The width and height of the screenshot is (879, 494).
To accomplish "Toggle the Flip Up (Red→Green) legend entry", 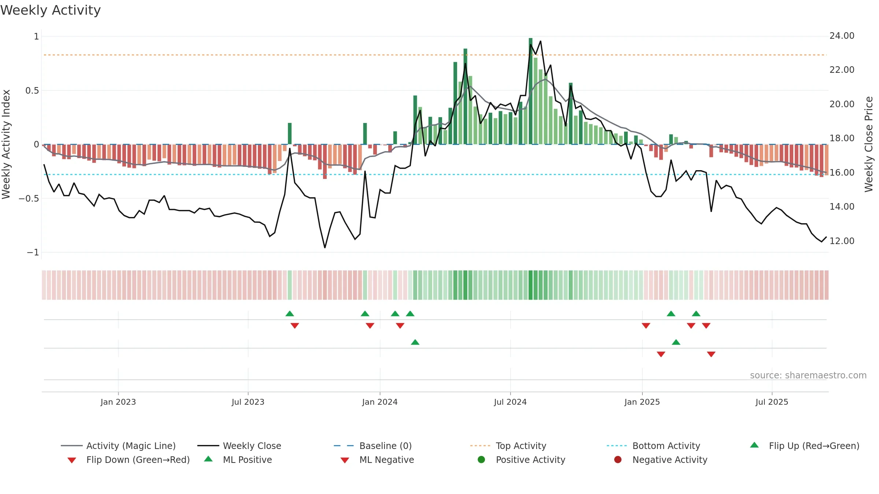I will coord(805,446).
